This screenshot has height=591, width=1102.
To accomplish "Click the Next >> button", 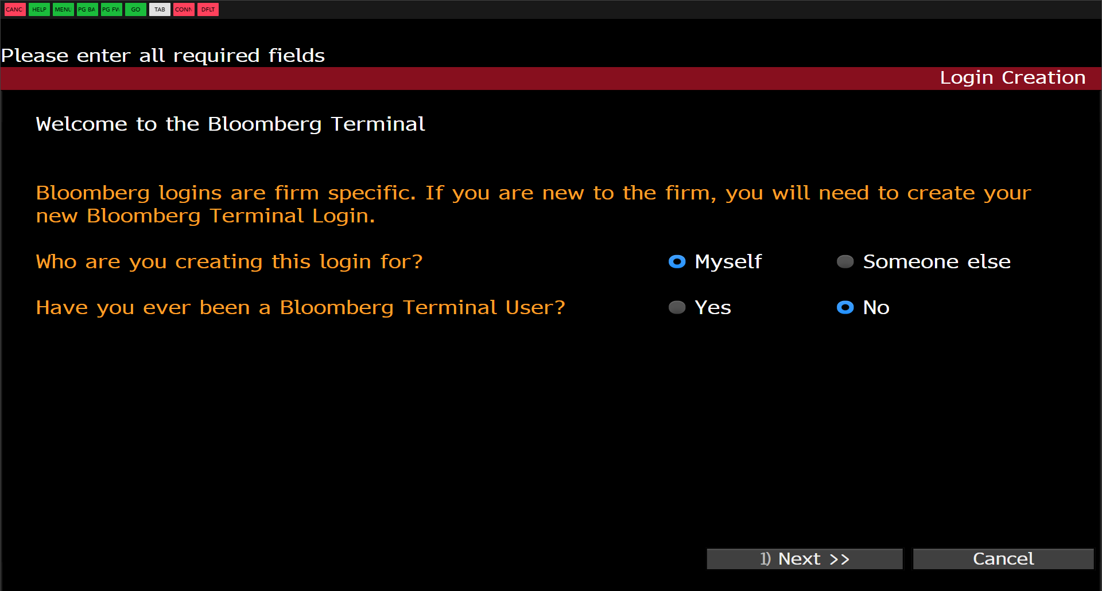I will click(804, 559).
